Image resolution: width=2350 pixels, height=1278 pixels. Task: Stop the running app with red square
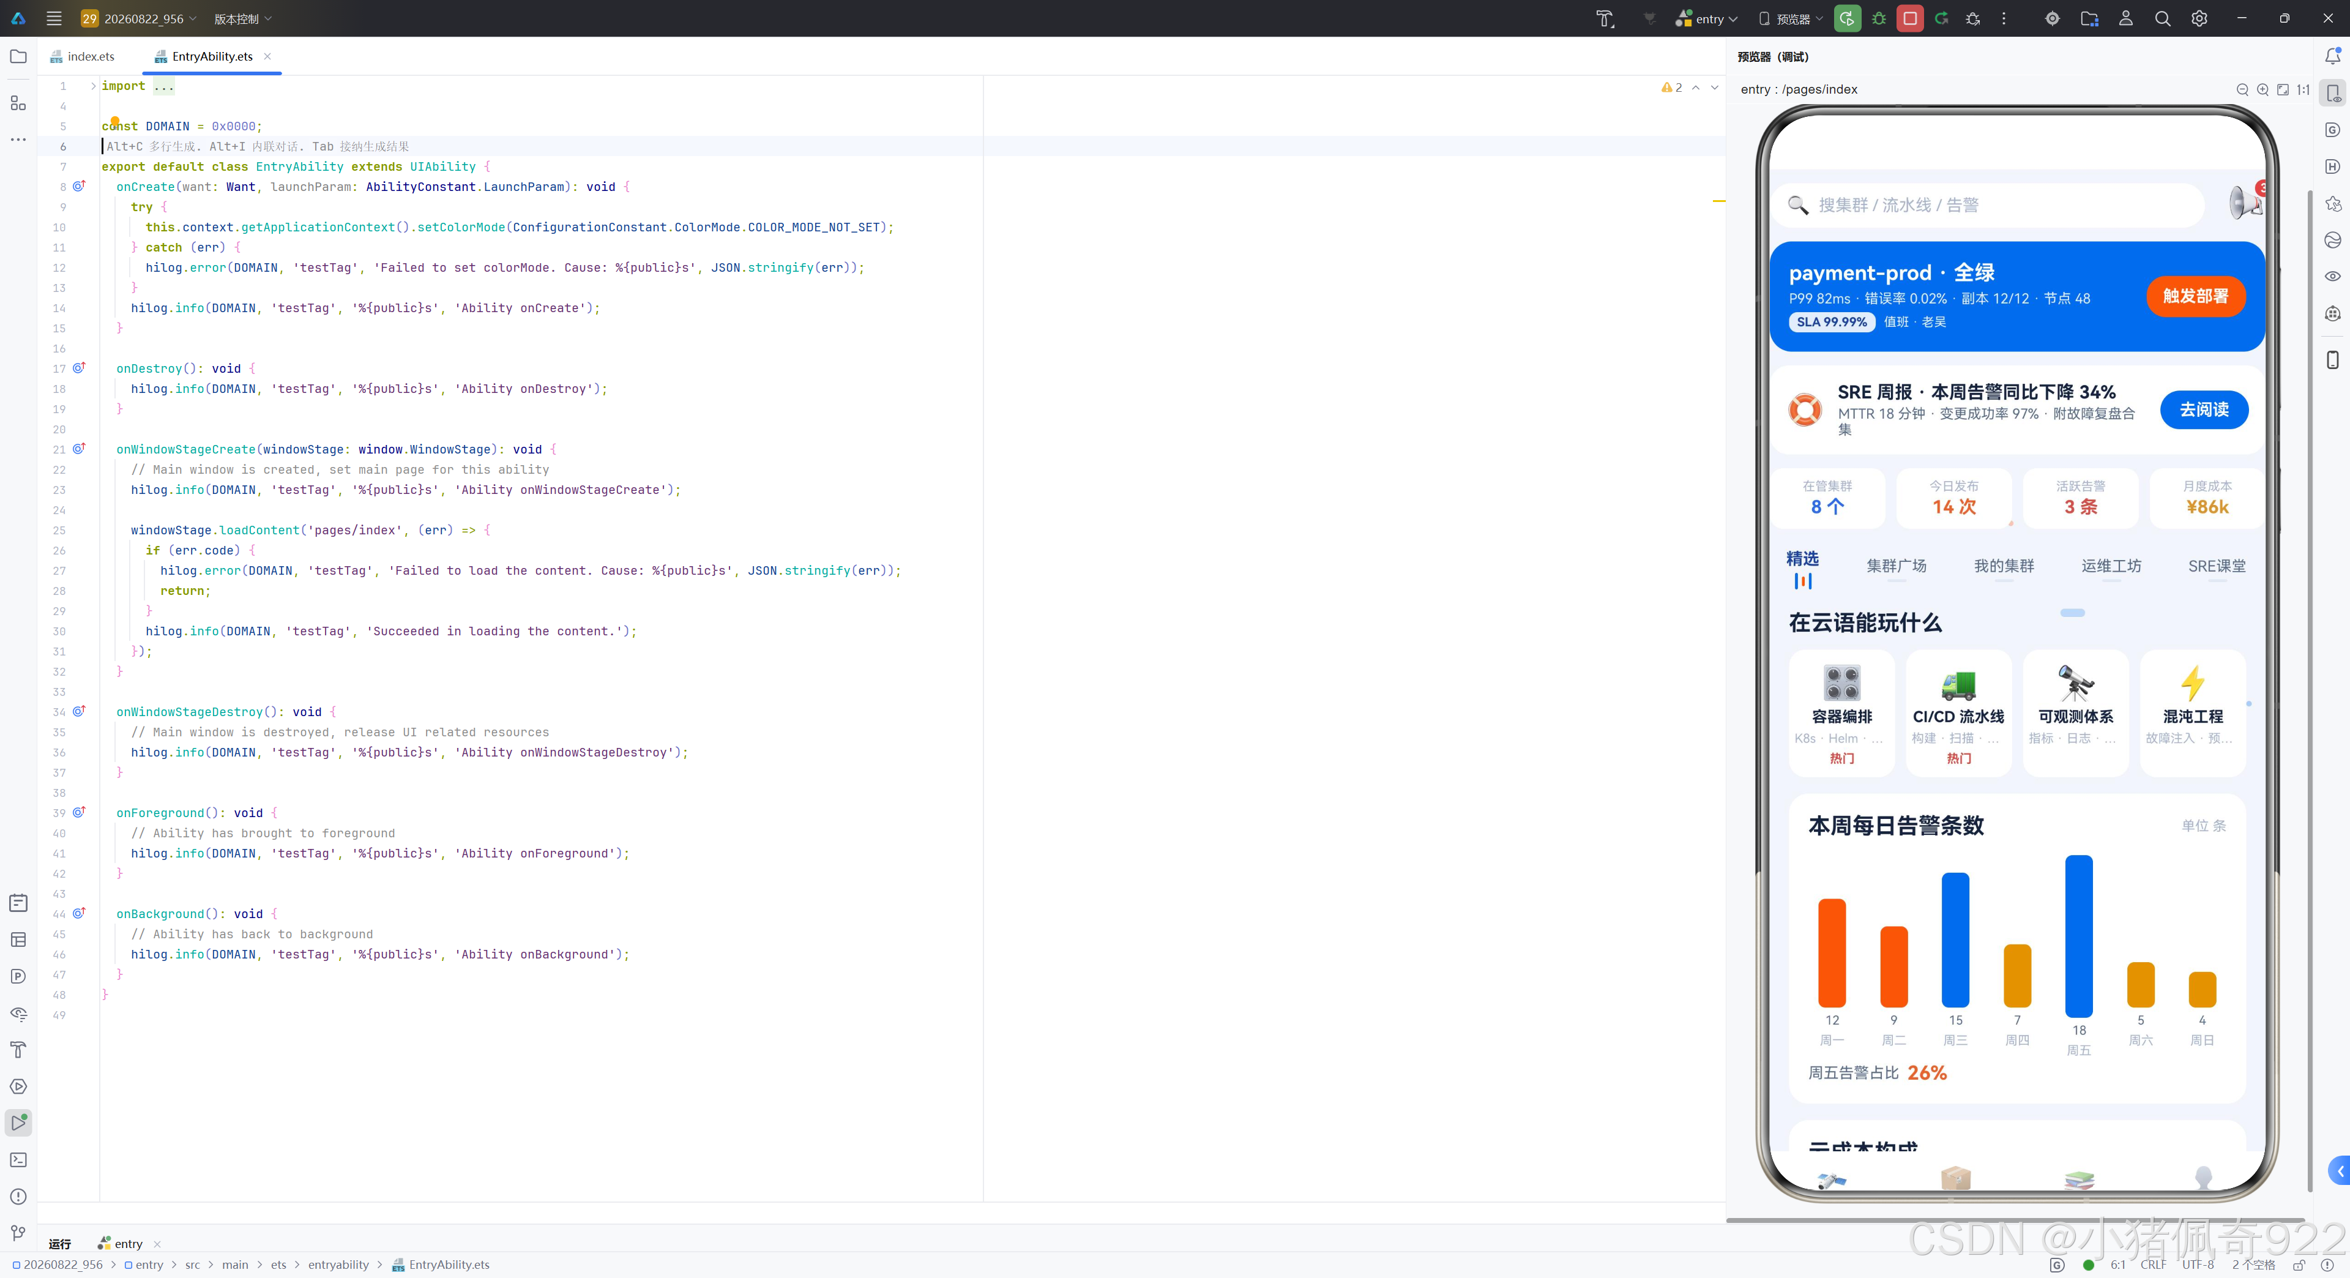point(1909,18)
